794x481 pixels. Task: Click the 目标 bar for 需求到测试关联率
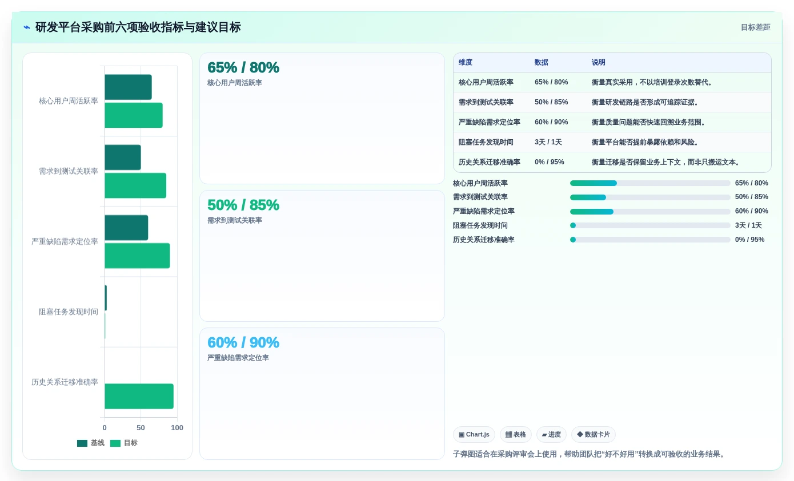tap(135, 185)
